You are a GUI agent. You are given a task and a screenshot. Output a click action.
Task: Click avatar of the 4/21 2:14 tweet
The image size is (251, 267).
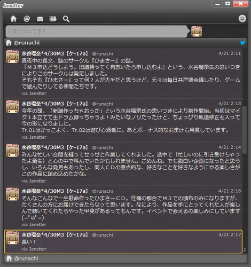[12, 151]
